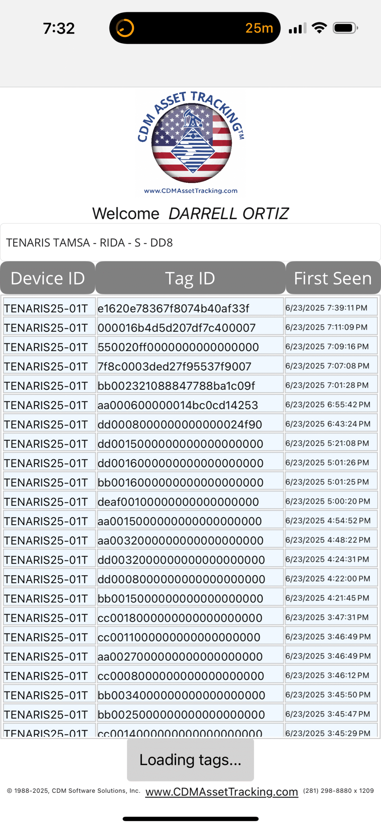The width and height of the screenshot is (381, 828).
Task: Sort by the Tag ID column header
Action: pyautogui.click(x=190, y=278)
